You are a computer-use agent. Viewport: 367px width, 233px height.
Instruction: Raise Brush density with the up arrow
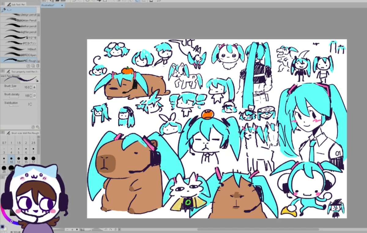pyautogui.click(x=31, y=94)
